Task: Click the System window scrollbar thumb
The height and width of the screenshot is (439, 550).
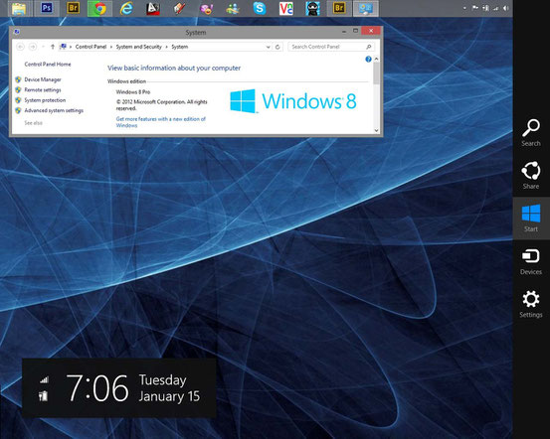Action: click(x=376, y=73)
